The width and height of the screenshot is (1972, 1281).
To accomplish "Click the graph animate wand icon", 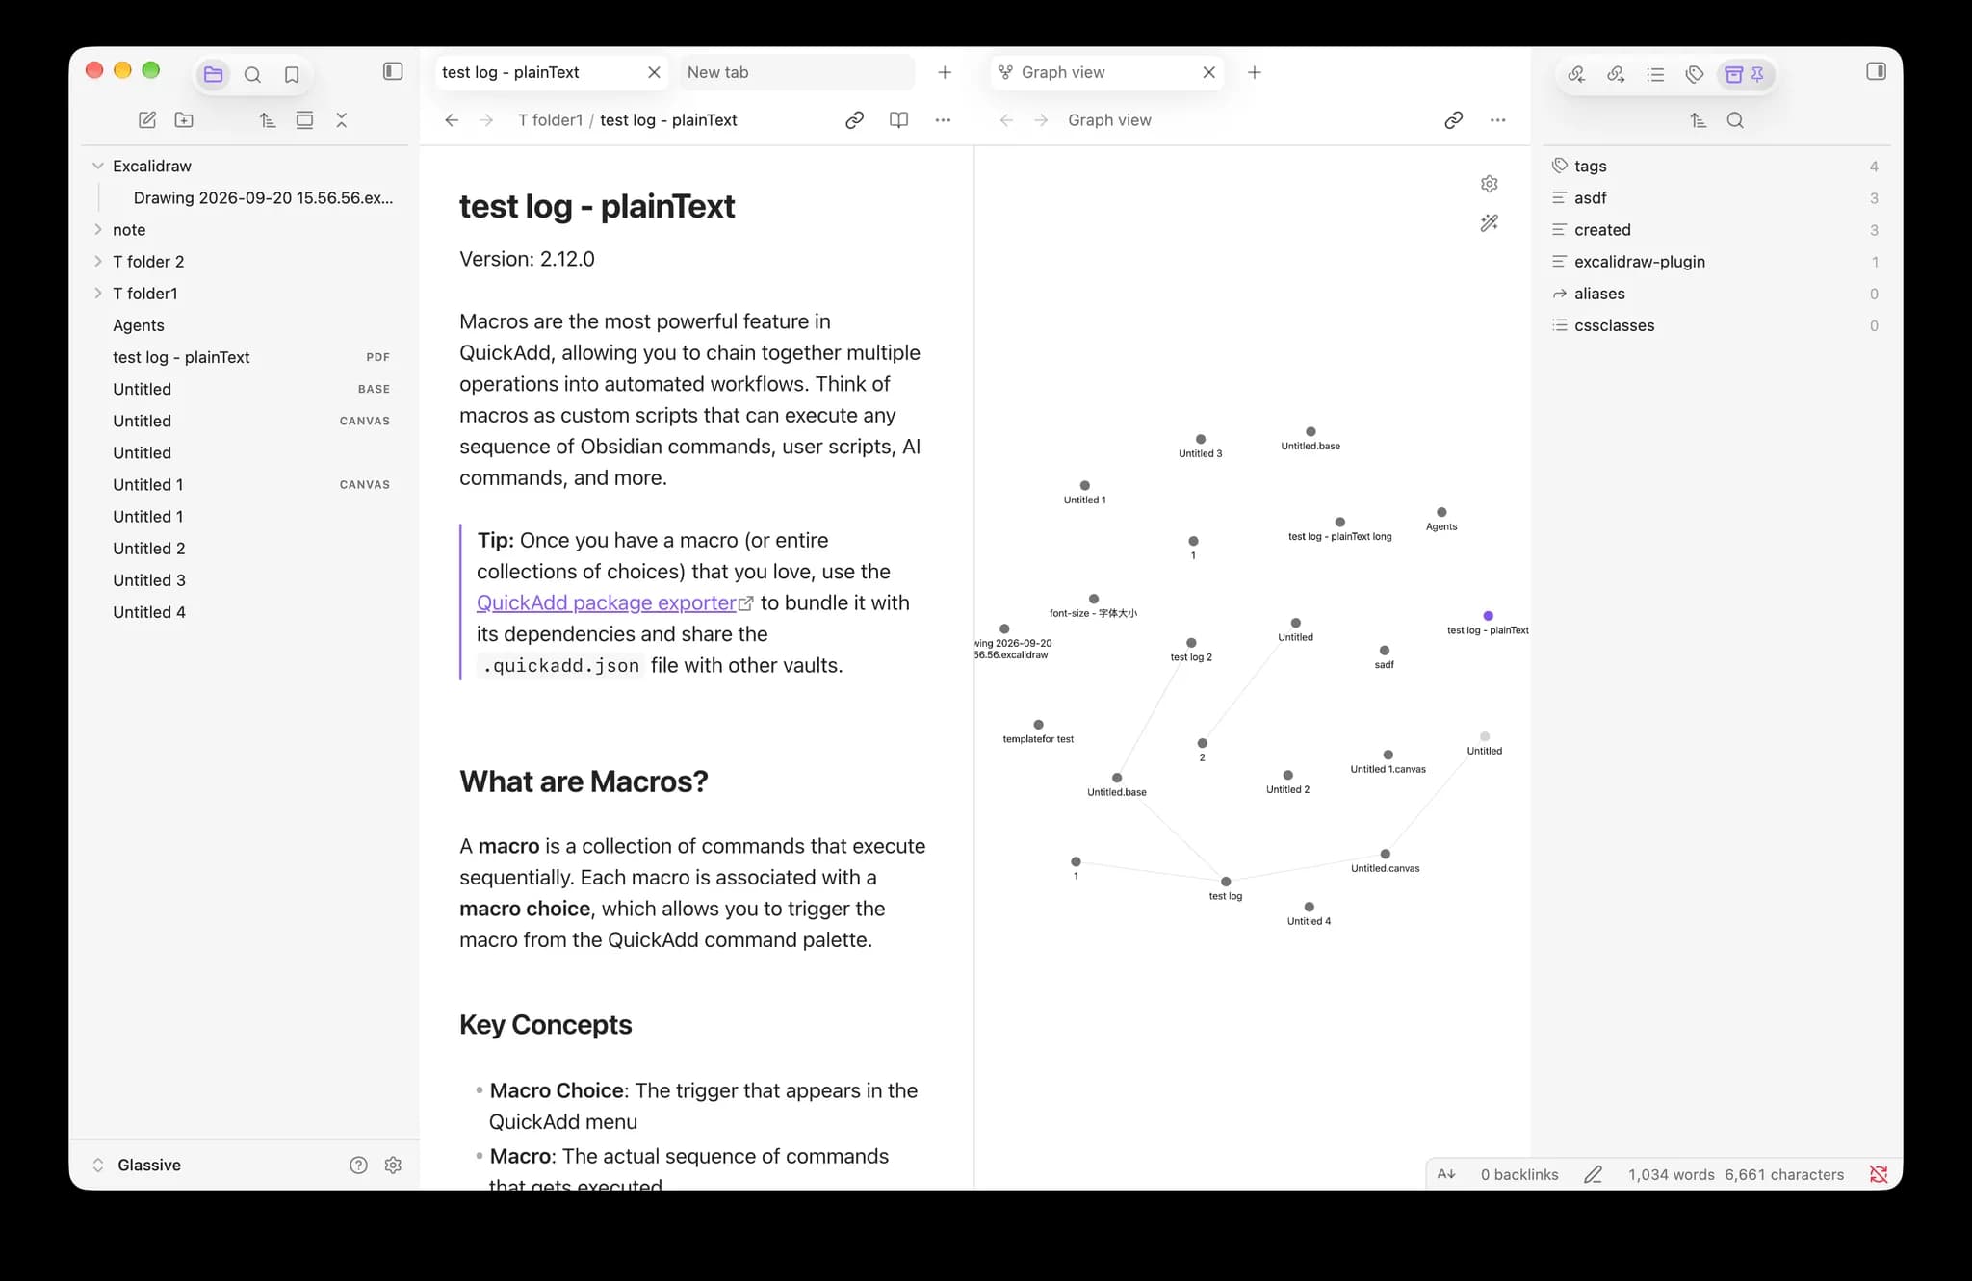I will (x=1490, y=223).
